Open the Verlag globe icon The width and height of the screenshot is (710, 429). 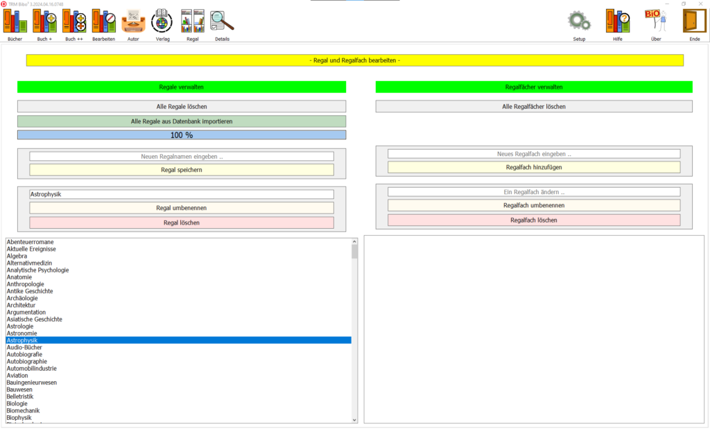pos(162,21)
